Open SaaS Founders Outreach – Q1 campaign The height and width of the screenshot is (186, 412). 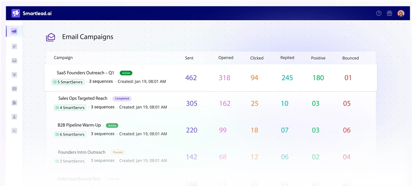click(x=85, y=73)
